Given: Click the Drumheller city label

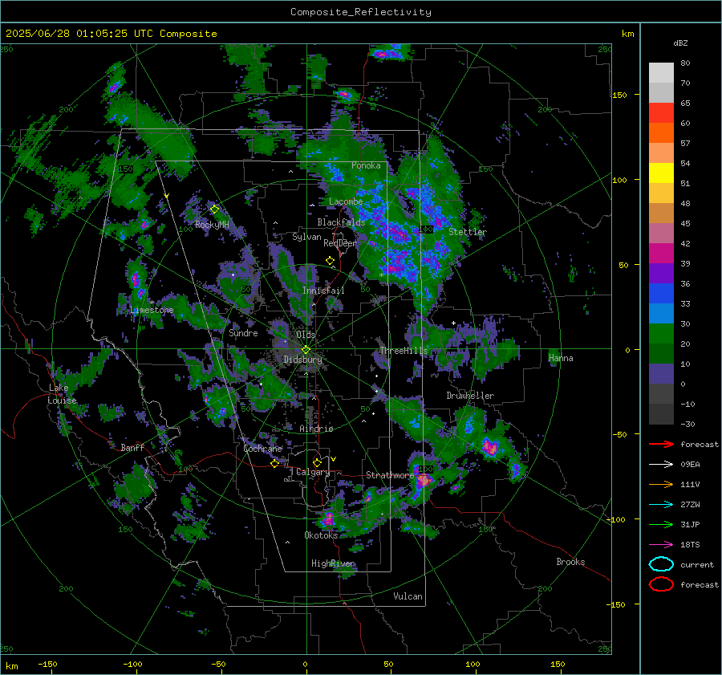Looking at the screenshot, I should 470,396.
